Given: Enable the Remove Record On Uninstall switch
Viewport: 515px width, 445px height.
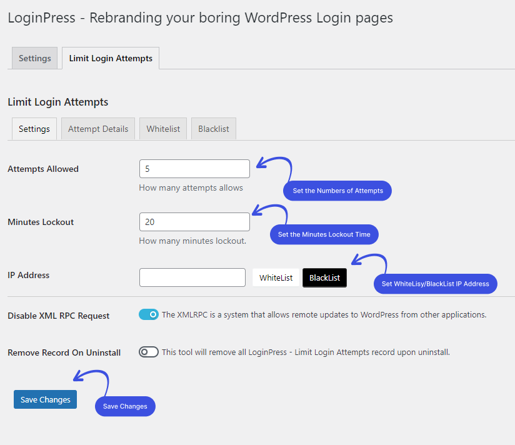Looking at the screenshot, I should coord(149,352).
